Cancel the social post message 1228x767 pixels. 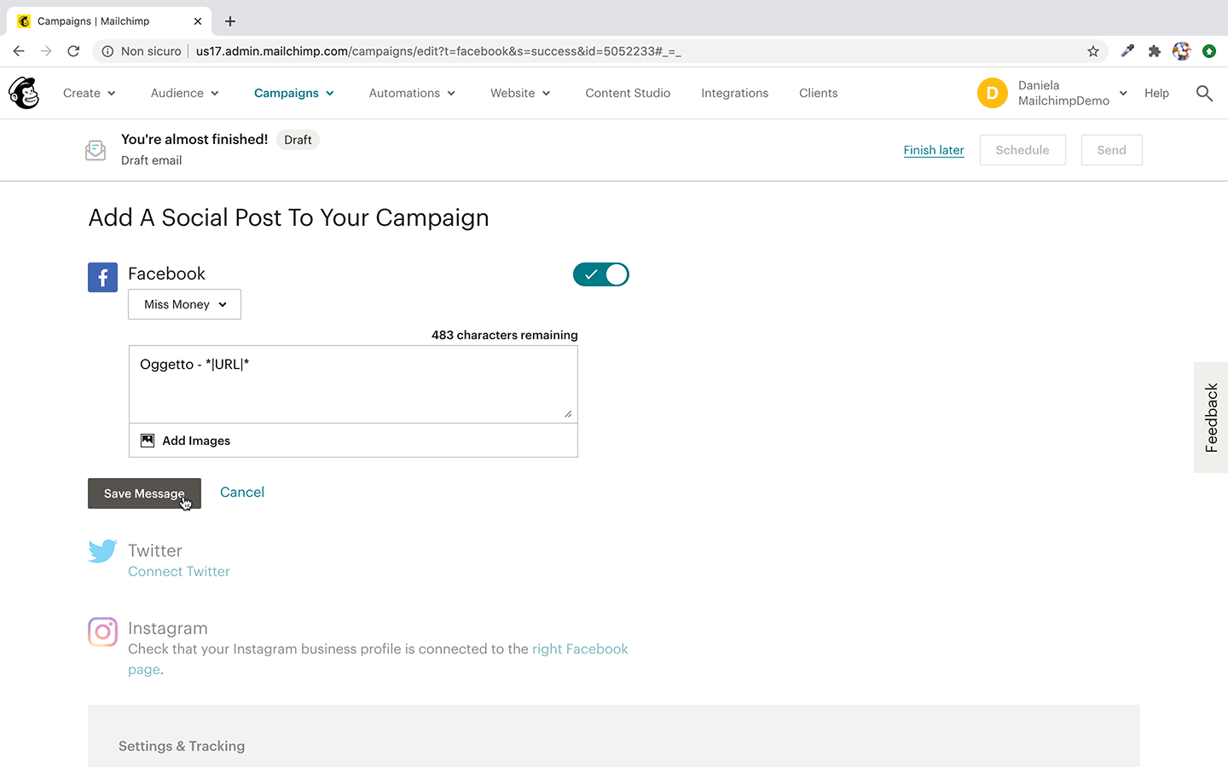click(x=242, y=493)
